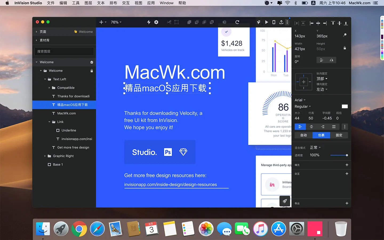Click the refresh rotate-arrow toolbar icon

coord(237,22)
